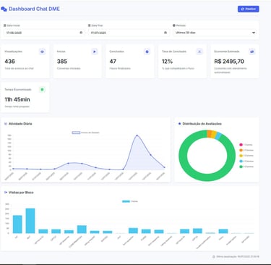Click the green segment of the donut chart
The width and height of the screenshot is (271, 265).
coord(207,177)
